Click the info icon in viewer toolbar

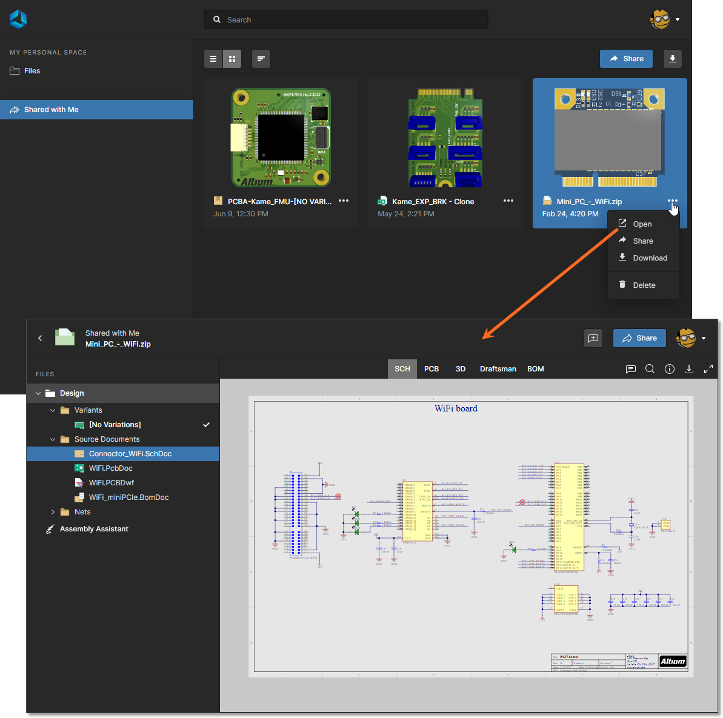click(670, 369)
